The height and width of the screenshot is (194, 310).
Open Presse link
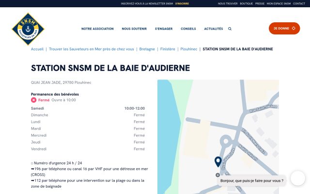pyautogui.click(x=260, y=3)
